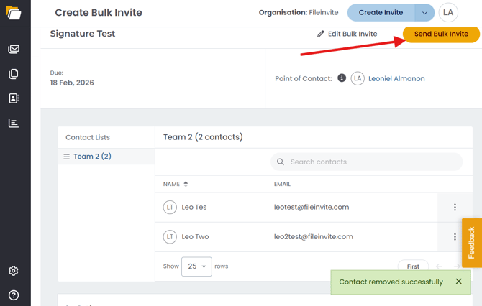Screen dimensions: 482x306
Task: Open the help question mark icon
Action: pyautogui.click(x=14, y=295)
